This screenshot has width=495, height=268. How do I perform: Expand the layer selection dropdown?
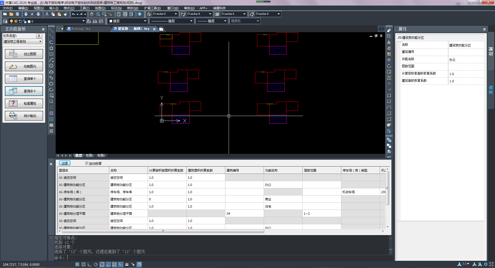[83, 21]
